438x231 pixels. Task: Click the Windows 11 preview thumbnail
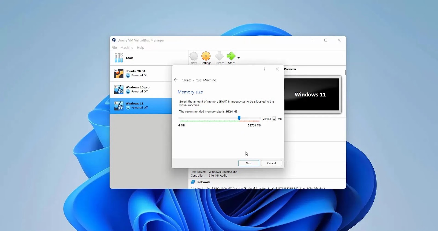pos(312,95)
